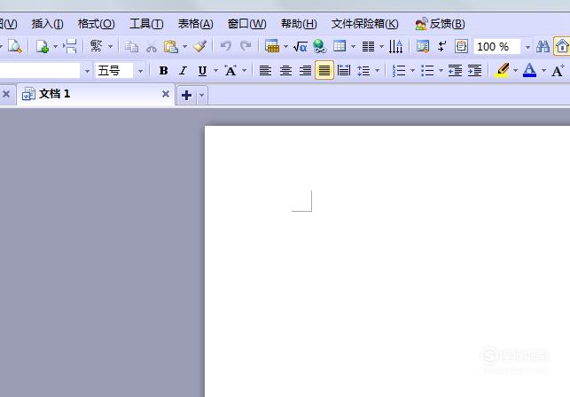This screenshot has width=570, height=397.
Task: Click the grow font size A+ icon
Action: click(558, 70)
